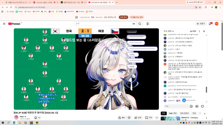Click the '저장' save button
The width and height of the screenshot is (223, 125).
point(149,117)
